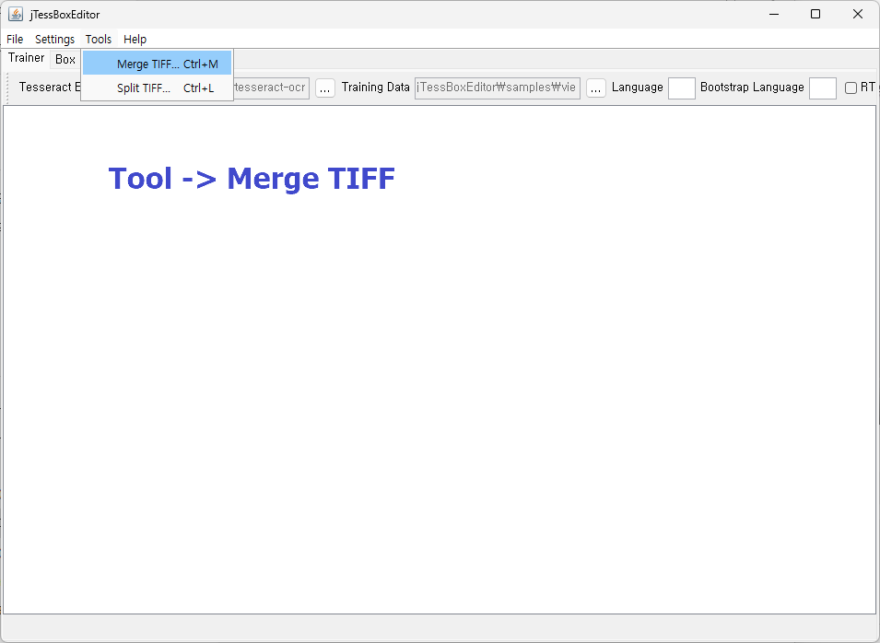Open the File menu
This screenshot has height=643, width=880.
pos(15,40)
